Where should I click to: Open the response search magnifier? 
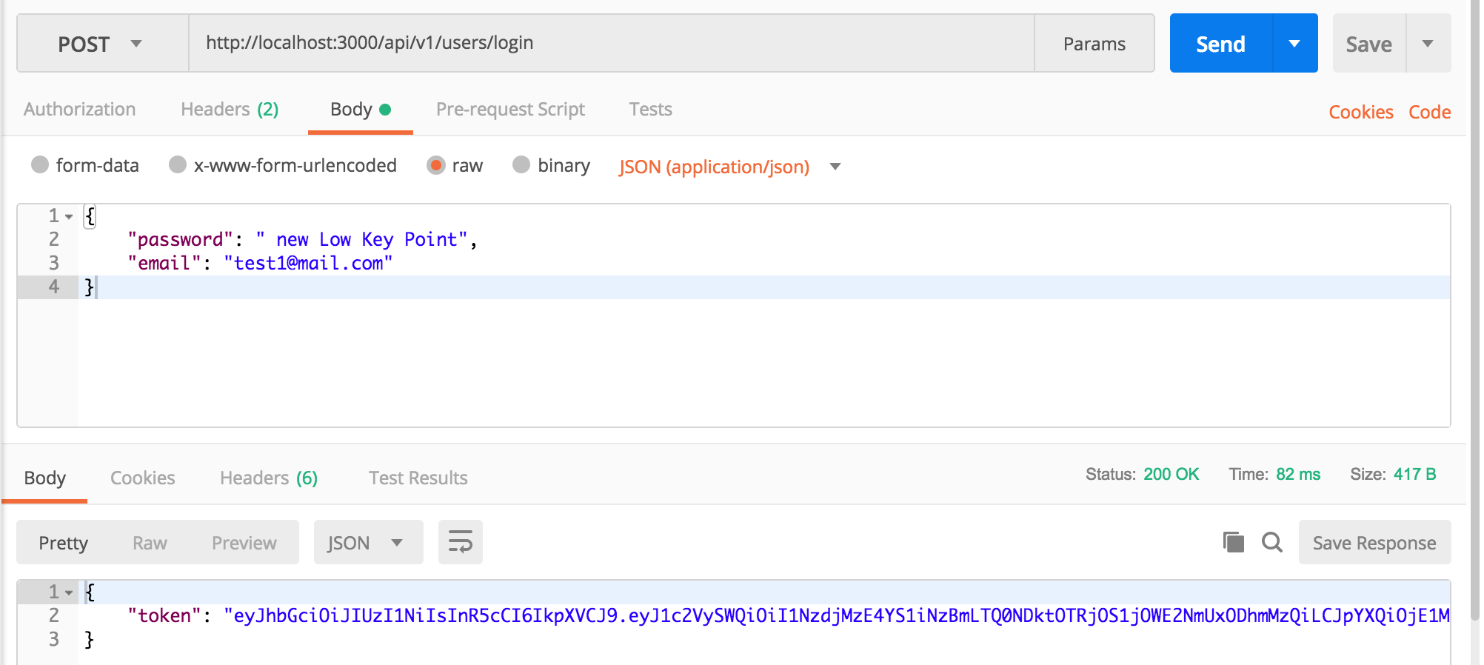click(1272, 542)
